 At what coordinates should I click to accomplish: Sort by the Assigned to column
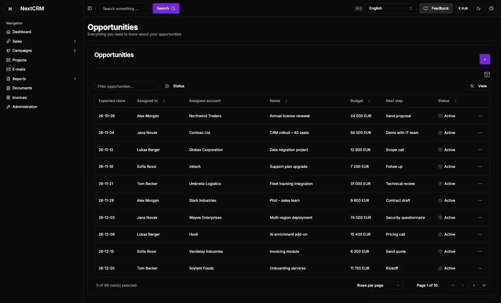tap(151, 101)
